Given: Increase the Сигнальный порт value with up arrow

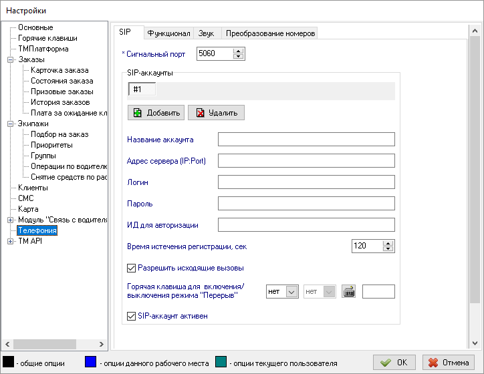Looking at the screenshot, I should click(x=239, y=51).
